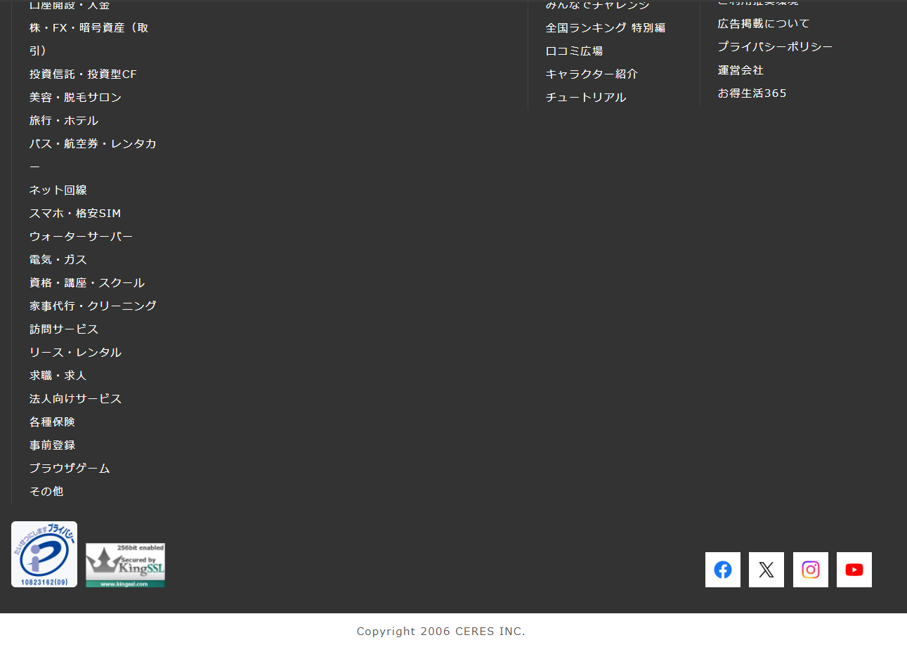Click the Privacy Mark certification badge
Image resolution: width=907 pixels, height=647 pixels.
pyautogui.click(x=44, y=554)
